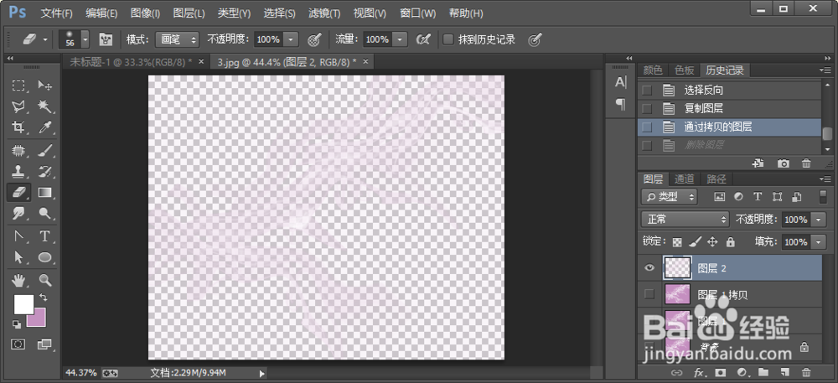The width and height of the screenshot is (838, 383).
Task: Create new document from current history state
Action: click(758, 163)
